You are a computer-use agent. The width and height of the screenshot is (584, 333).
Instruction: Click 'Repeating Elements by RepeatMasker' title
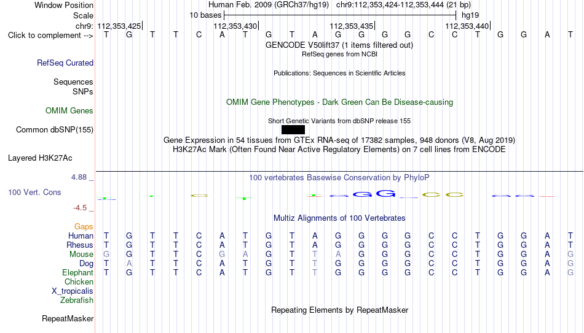(x=339, y=310)
